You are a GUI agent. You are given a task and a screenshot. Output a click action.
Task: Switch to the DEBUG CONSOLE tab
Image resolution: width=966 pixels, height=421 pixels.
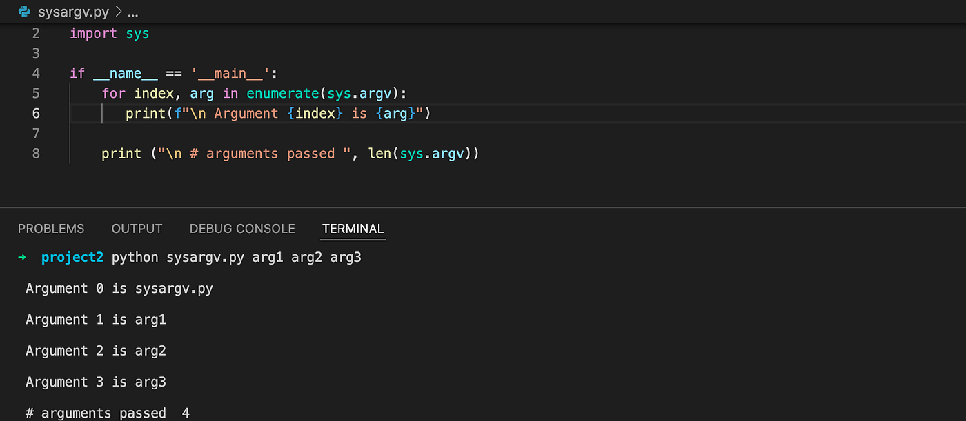(x=242, y=228)
